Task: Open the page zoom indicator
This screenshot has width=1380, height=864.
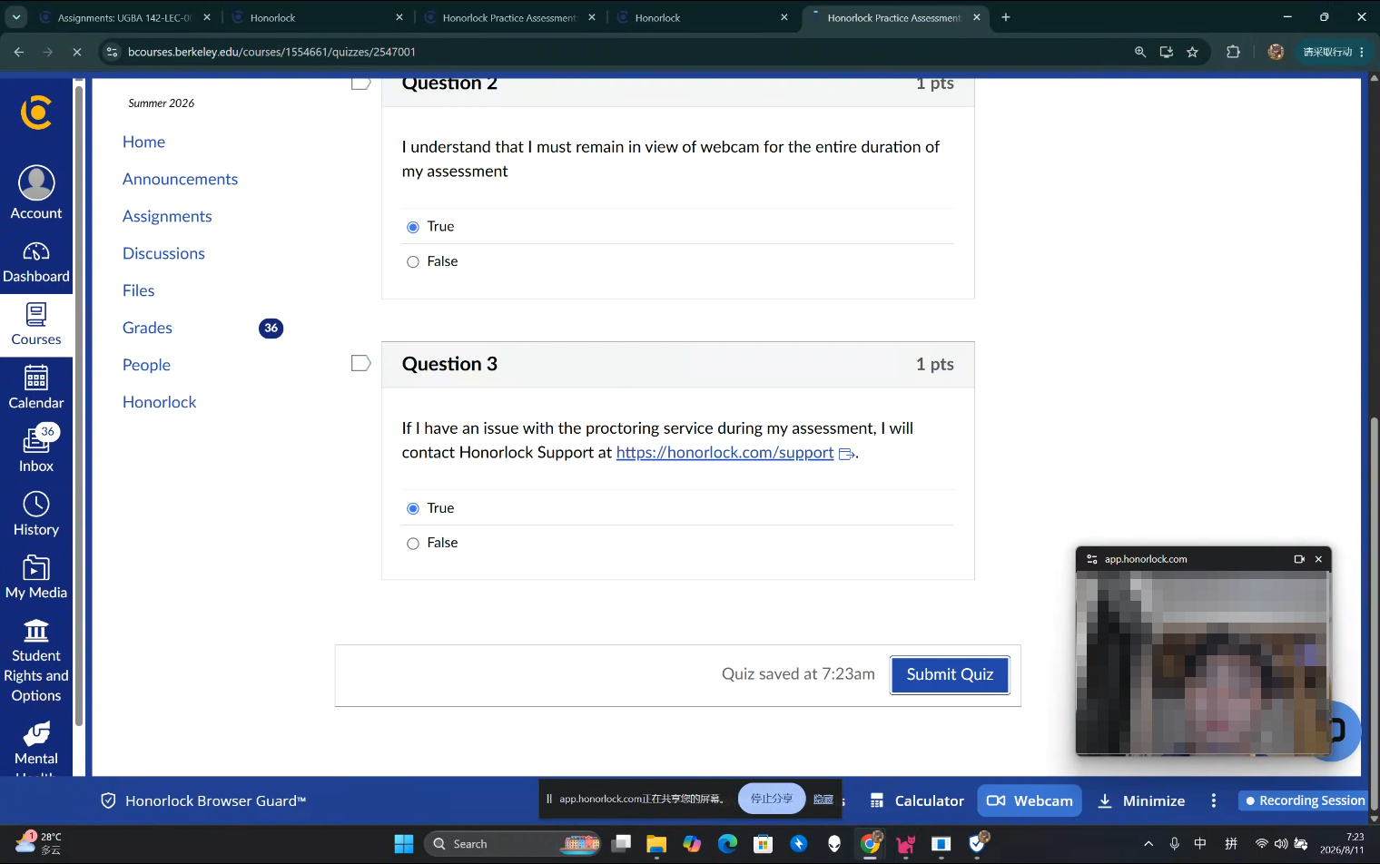Action: [x=1140, y=52]
